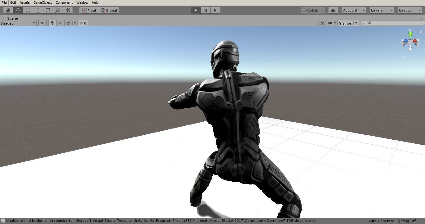Viewport: 425px width, 224px height.
Task: Click the Pause button
Action: [x=205, y=10]
